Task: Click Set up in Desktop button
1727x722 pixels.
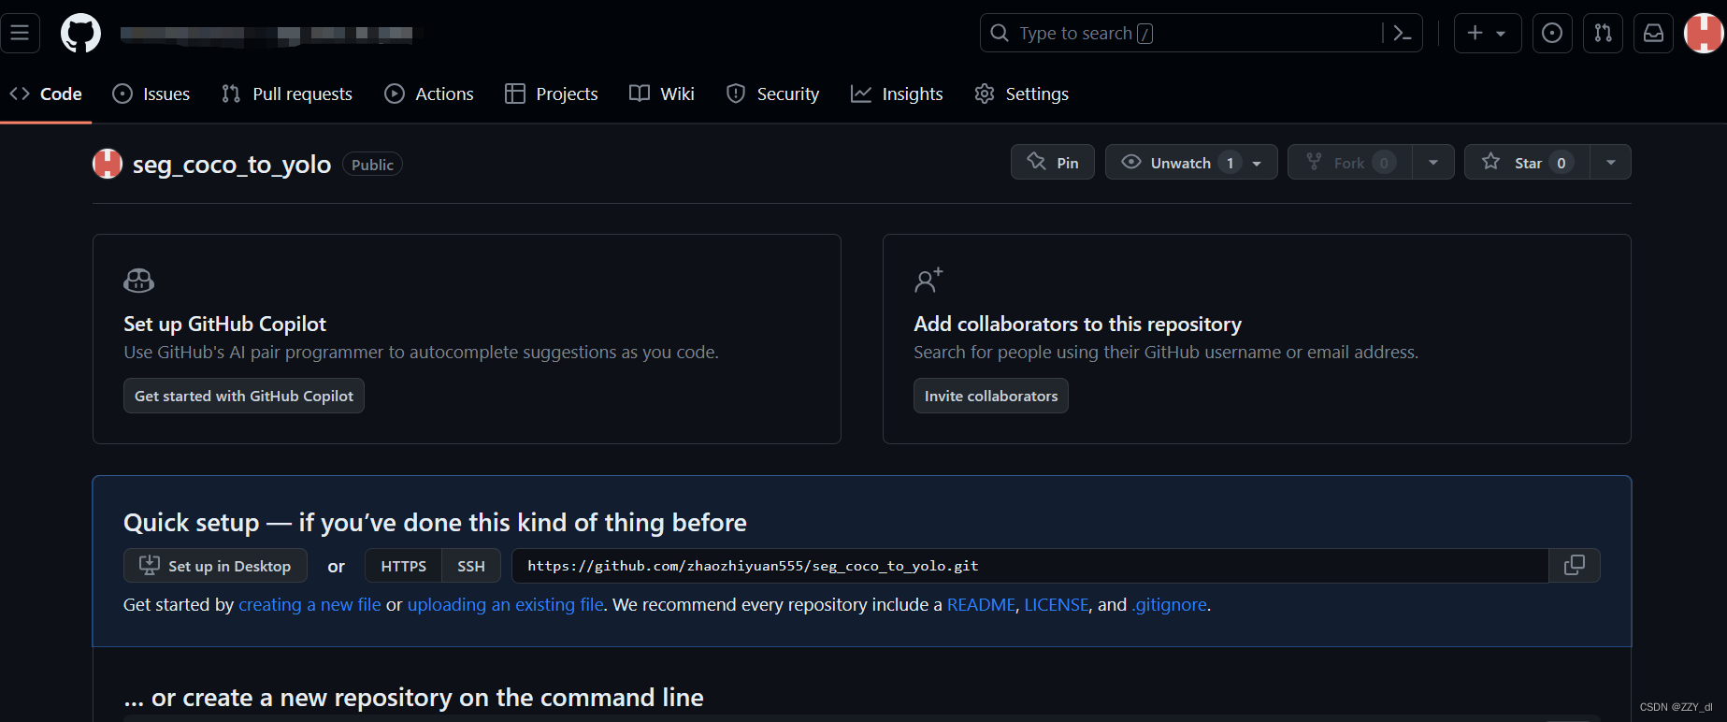Action: [x=215, y=566]
